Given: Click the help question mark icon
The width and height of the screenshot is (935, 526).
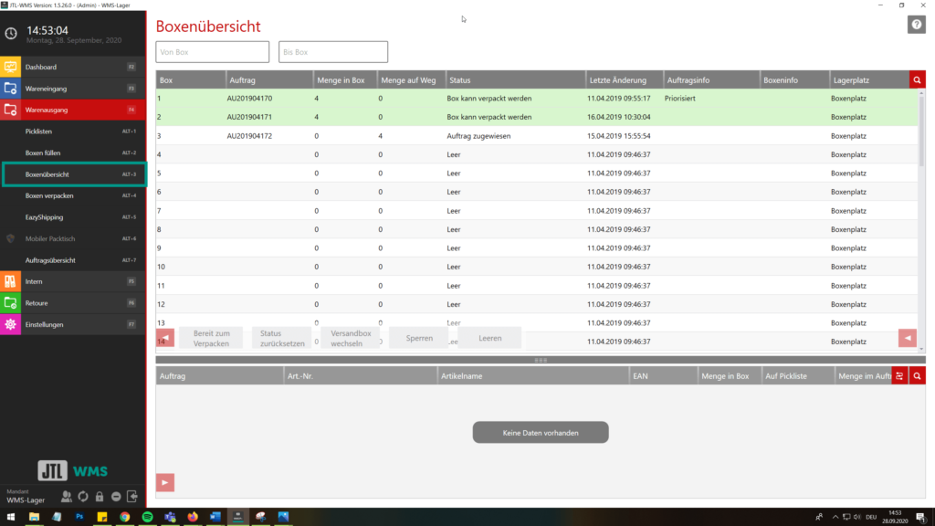Looking at the screenshot, I should [x=916, y=25].
